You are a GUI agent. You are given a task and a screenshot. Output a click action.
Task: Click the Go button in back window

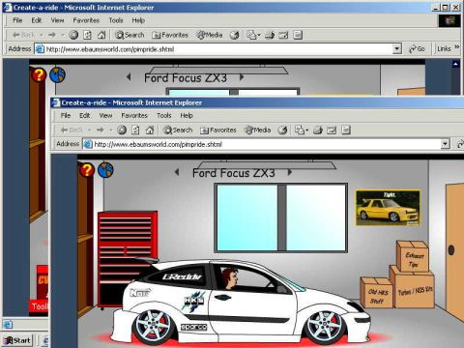tap(417, 49)
